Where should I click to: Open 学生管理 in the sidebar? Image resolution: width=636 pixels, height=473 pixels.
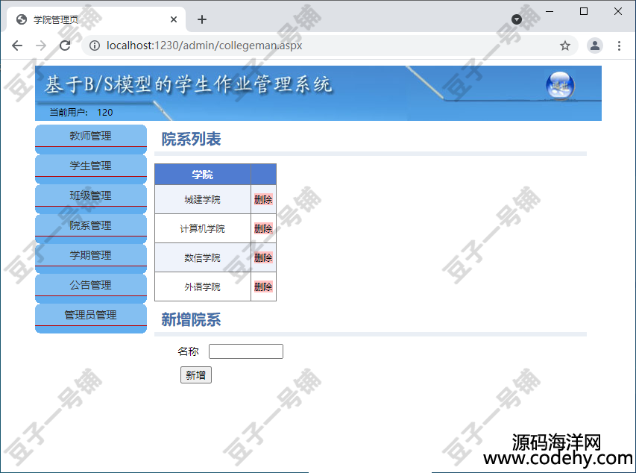[91, 166]
